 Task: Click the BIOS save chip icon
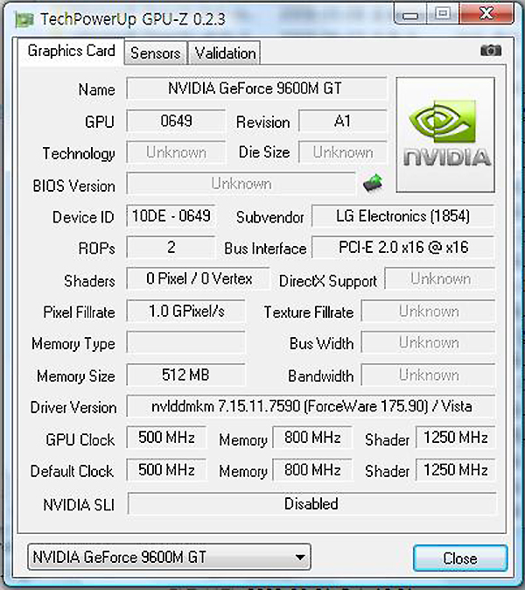pos(373,183)
